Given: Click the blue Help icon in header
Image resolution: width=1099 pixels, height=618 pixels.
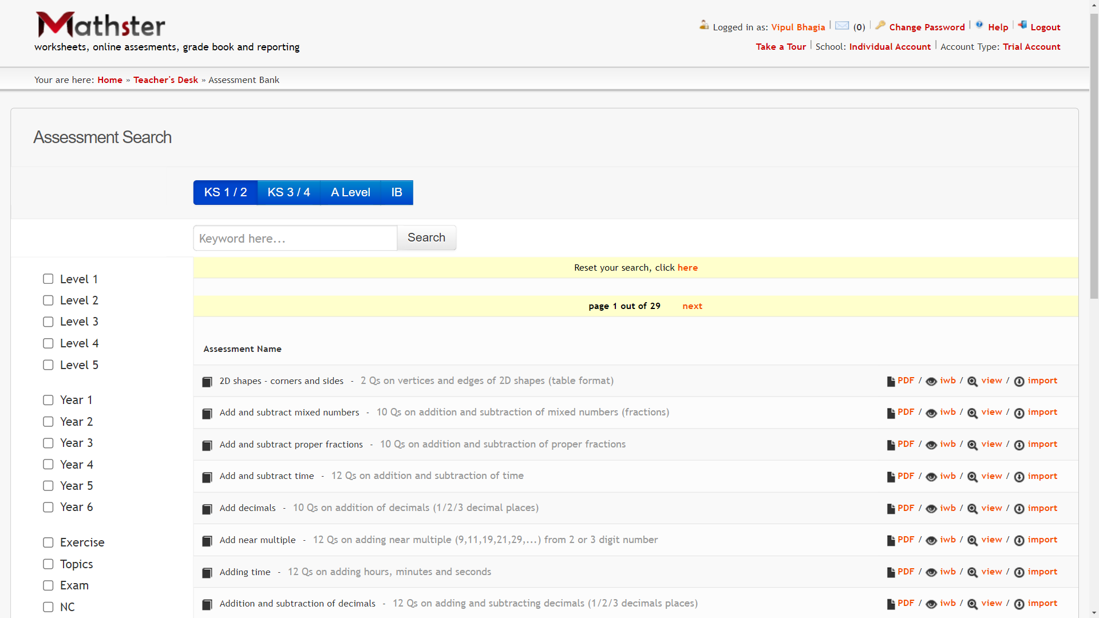Looking at the screenshot, I should (979, 25).
